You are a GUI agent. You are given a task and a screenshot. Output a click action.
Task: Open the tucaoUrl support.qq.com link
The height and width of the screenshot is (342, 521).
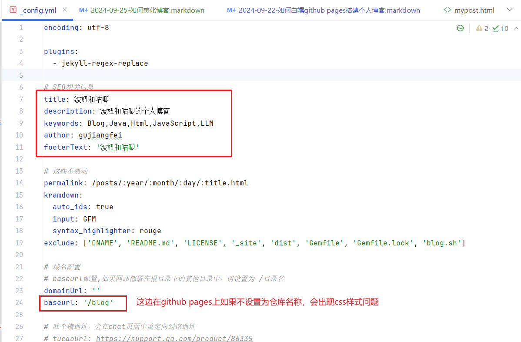pyautogui.click(x=174, y=338)
